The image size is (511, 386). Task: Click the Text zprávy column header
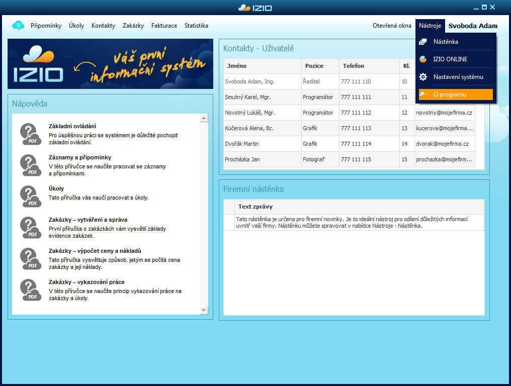(360, 207)
